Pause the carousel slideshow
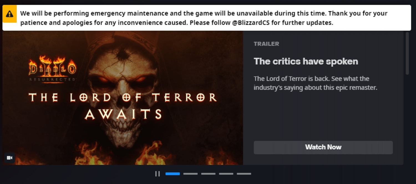The width and height of the screenshot is (416, 184). click(158, 174)
